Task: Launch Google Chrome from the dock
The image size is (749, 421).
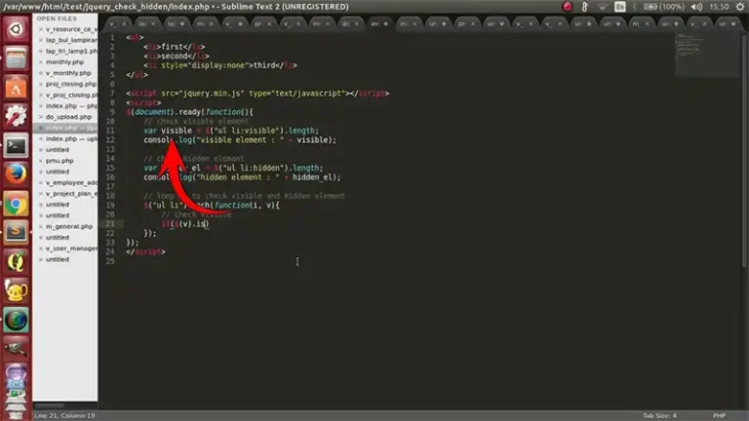Action: tap(16, 205)
